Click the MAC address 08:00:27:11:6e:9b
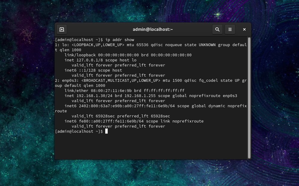The image size is (299, 186). click(x=111, y=91)
